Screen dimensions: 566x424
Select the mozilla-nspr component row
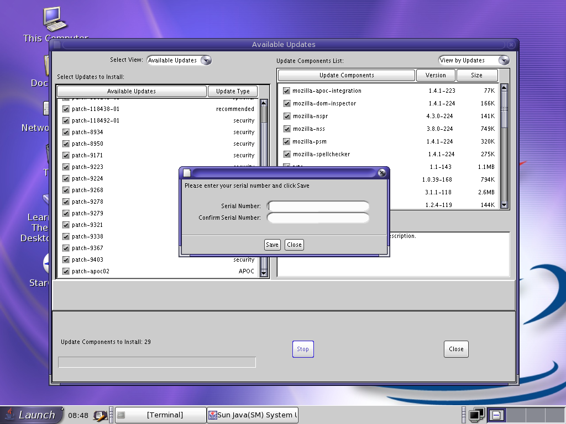click(x=389, y=116)
